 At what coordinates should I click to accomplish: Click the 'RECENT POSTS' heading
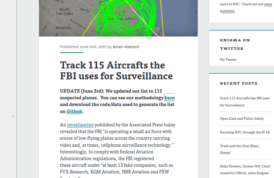pos(238,83)
